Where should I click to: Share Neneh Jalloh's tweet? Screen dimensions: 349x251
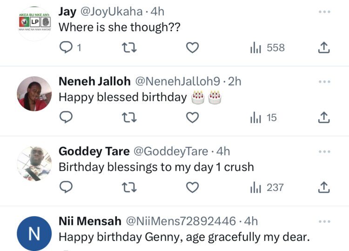[x=324, y=118]
